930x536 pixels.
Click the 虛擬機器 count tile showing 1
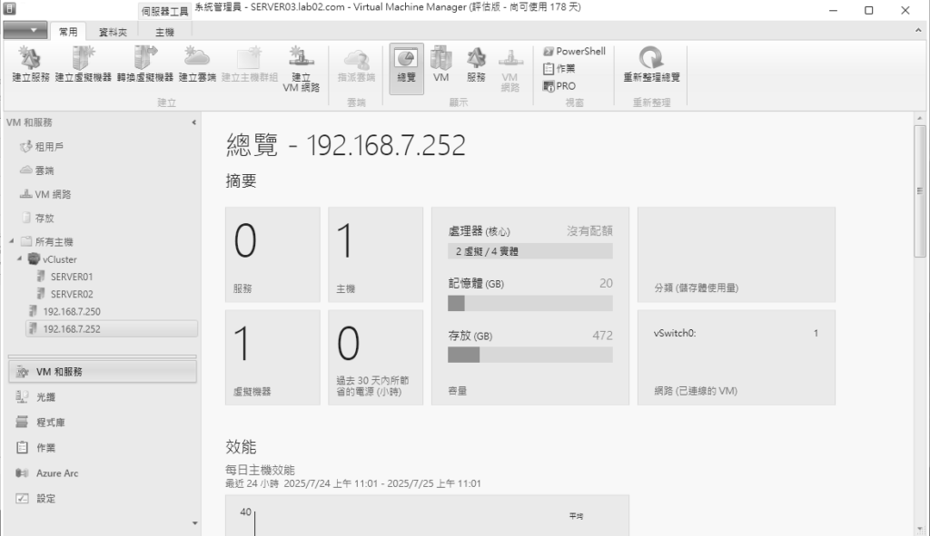pos(272,357)
